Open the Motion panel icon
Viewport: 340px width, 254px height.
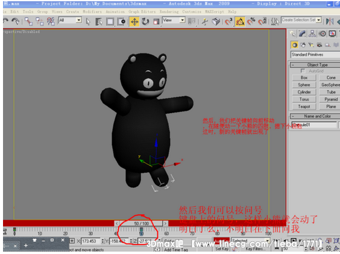[x=323, y=34]
